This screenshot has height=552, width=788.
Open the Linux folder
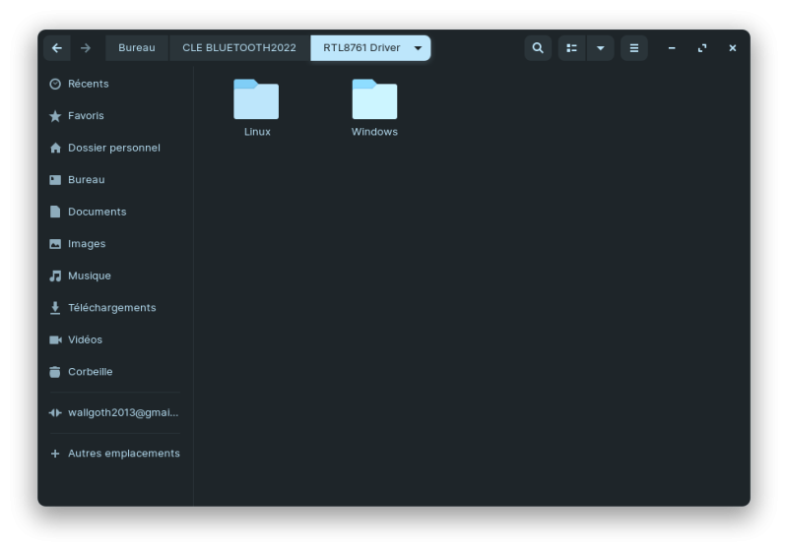[256, 107]
